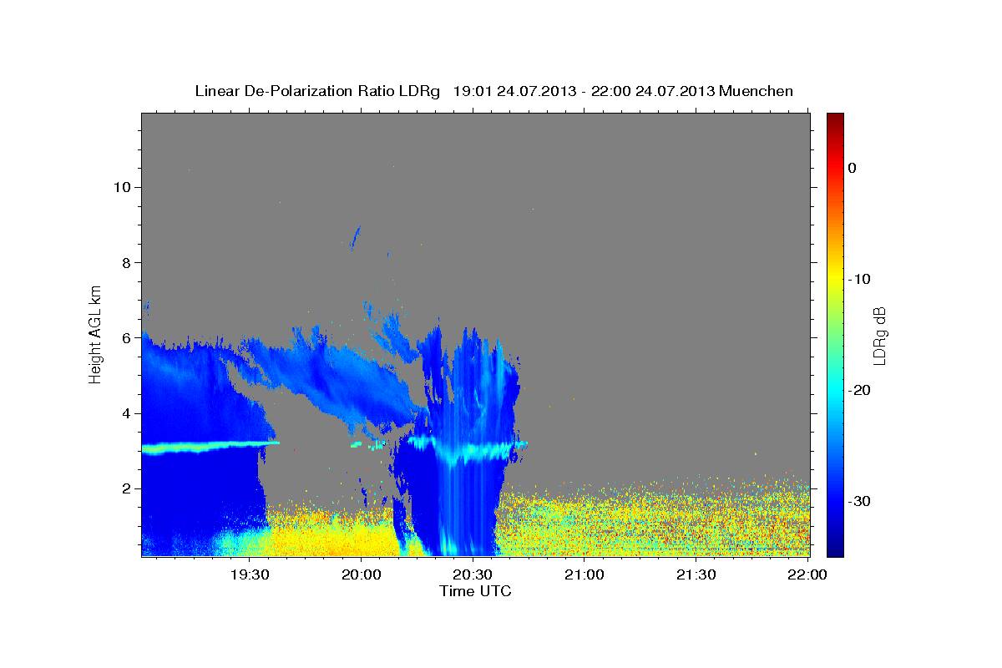Click the small blue streak near 9 km height
1002x668 pixels.
(356, 238)
